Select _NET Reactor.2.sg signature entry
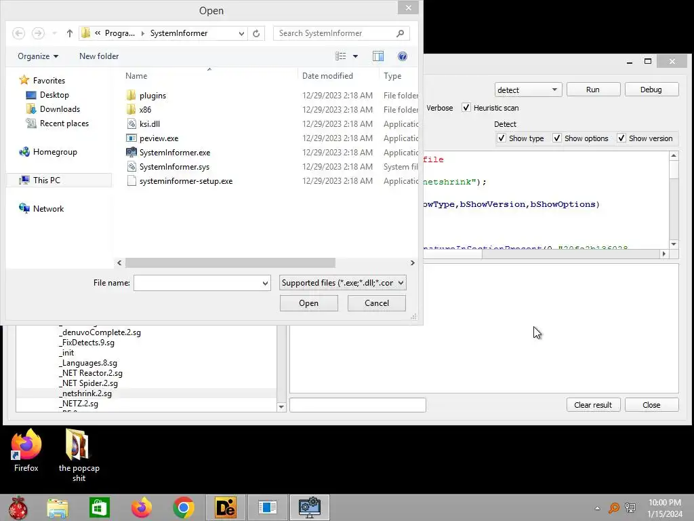 click(91, 373)
